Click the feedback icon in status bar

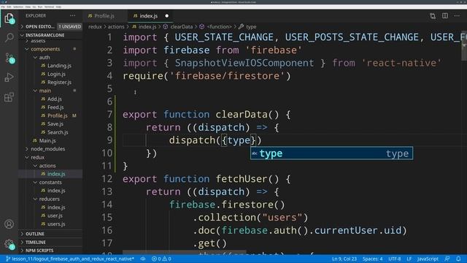pyautogui.click(x=447, y=259)
